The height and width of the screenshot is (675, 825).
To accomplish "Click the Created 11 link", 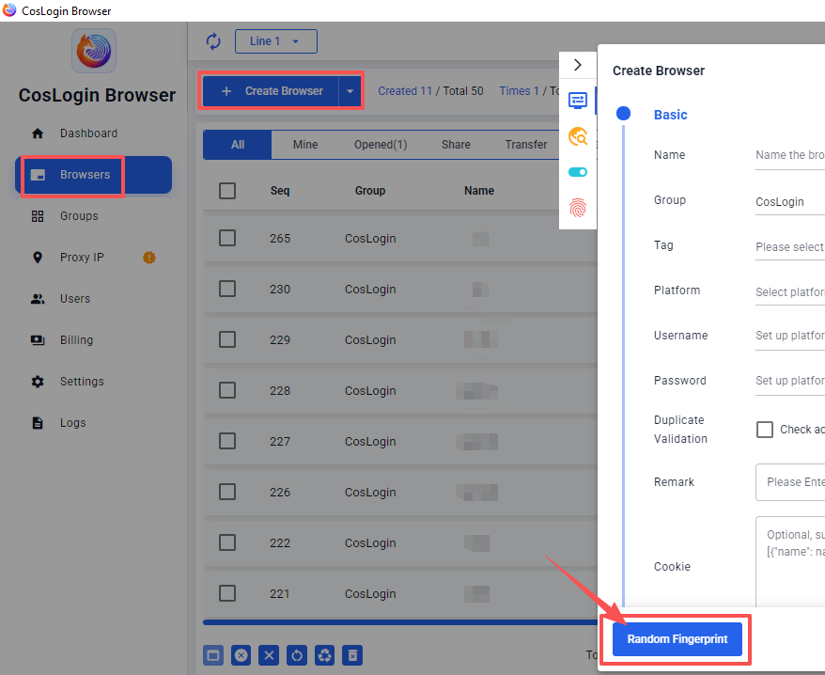I will (405, 91).
